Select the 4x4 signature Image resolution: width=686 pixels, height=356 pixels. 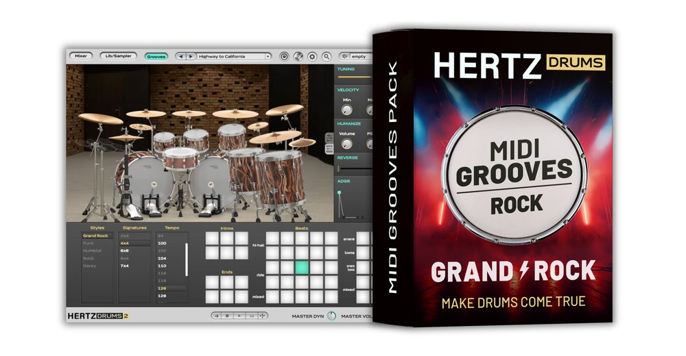[x=125, y=243]
